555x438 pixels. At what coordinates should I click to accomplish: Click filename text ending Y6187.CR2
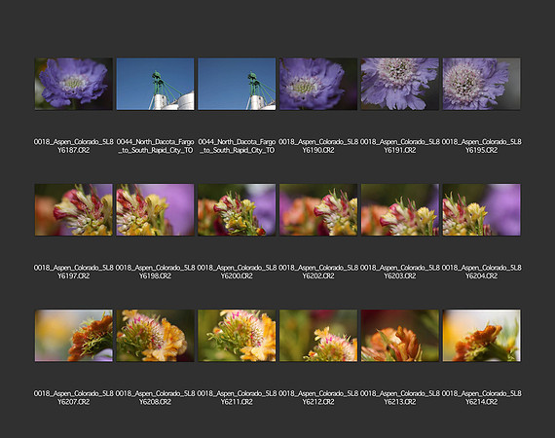pyautogui.click(x=74, y=146)
